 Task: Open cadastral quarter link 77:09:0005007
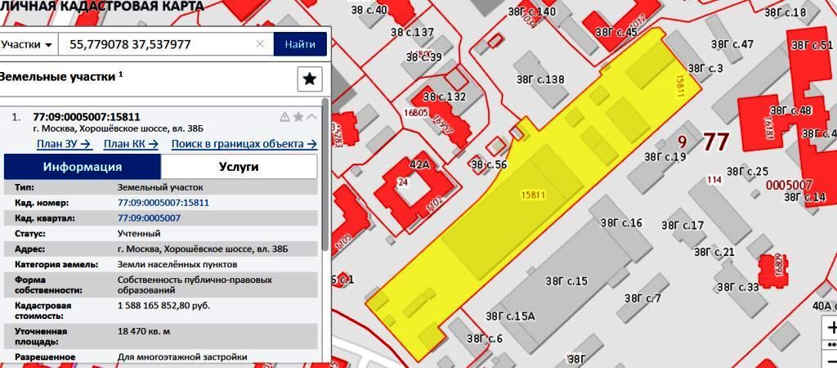tap(149, 218)
